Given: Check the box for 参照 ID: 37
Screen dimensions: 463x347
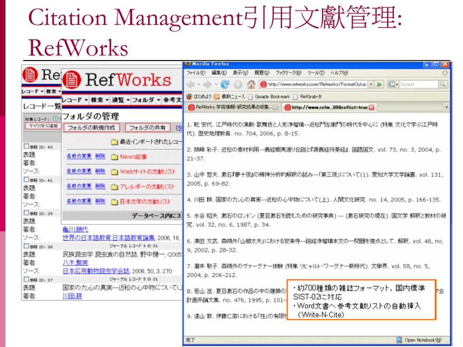Looking at the screenshot, I should click(x=26, y=279).
